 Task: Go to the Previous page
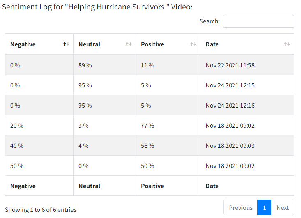[241, 208]
